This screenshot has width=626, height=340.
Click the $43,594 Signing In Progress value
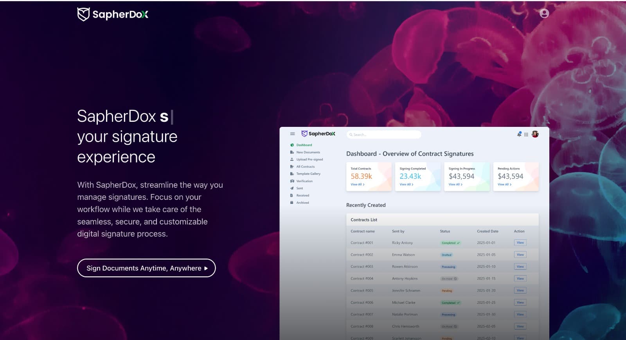461,176
